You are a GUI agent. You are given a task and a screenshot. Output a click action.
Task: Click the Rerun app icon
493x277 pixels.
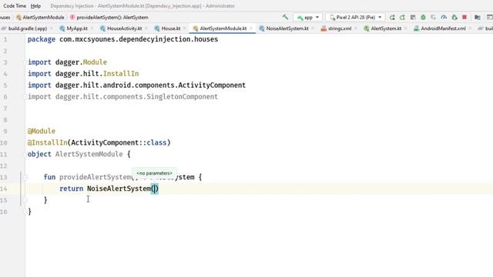coord(392,17)
